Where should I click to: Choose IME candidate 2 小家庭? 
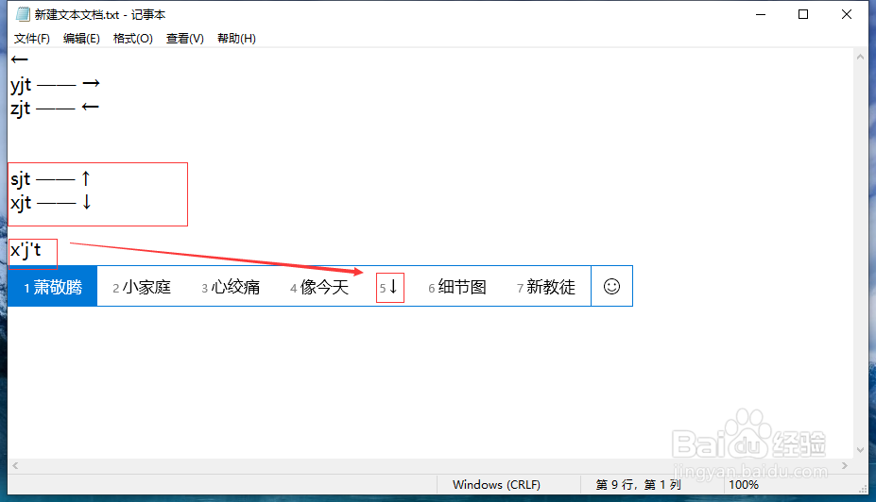click(x=142, y=287)
